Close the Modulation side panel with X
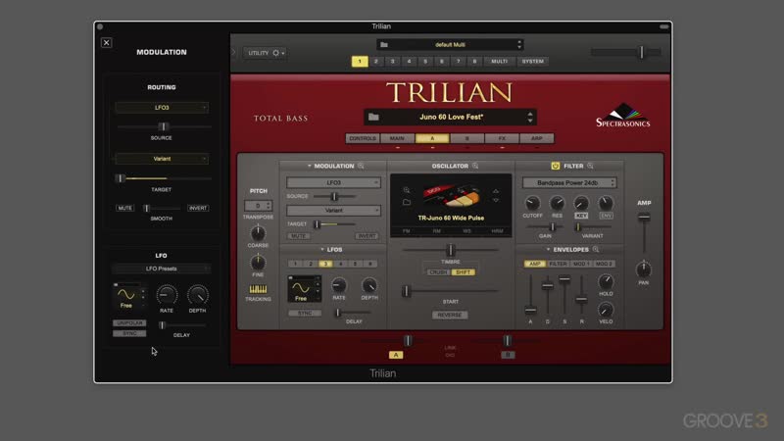Screen dimensions: 784x441 [x=107, y=43]
